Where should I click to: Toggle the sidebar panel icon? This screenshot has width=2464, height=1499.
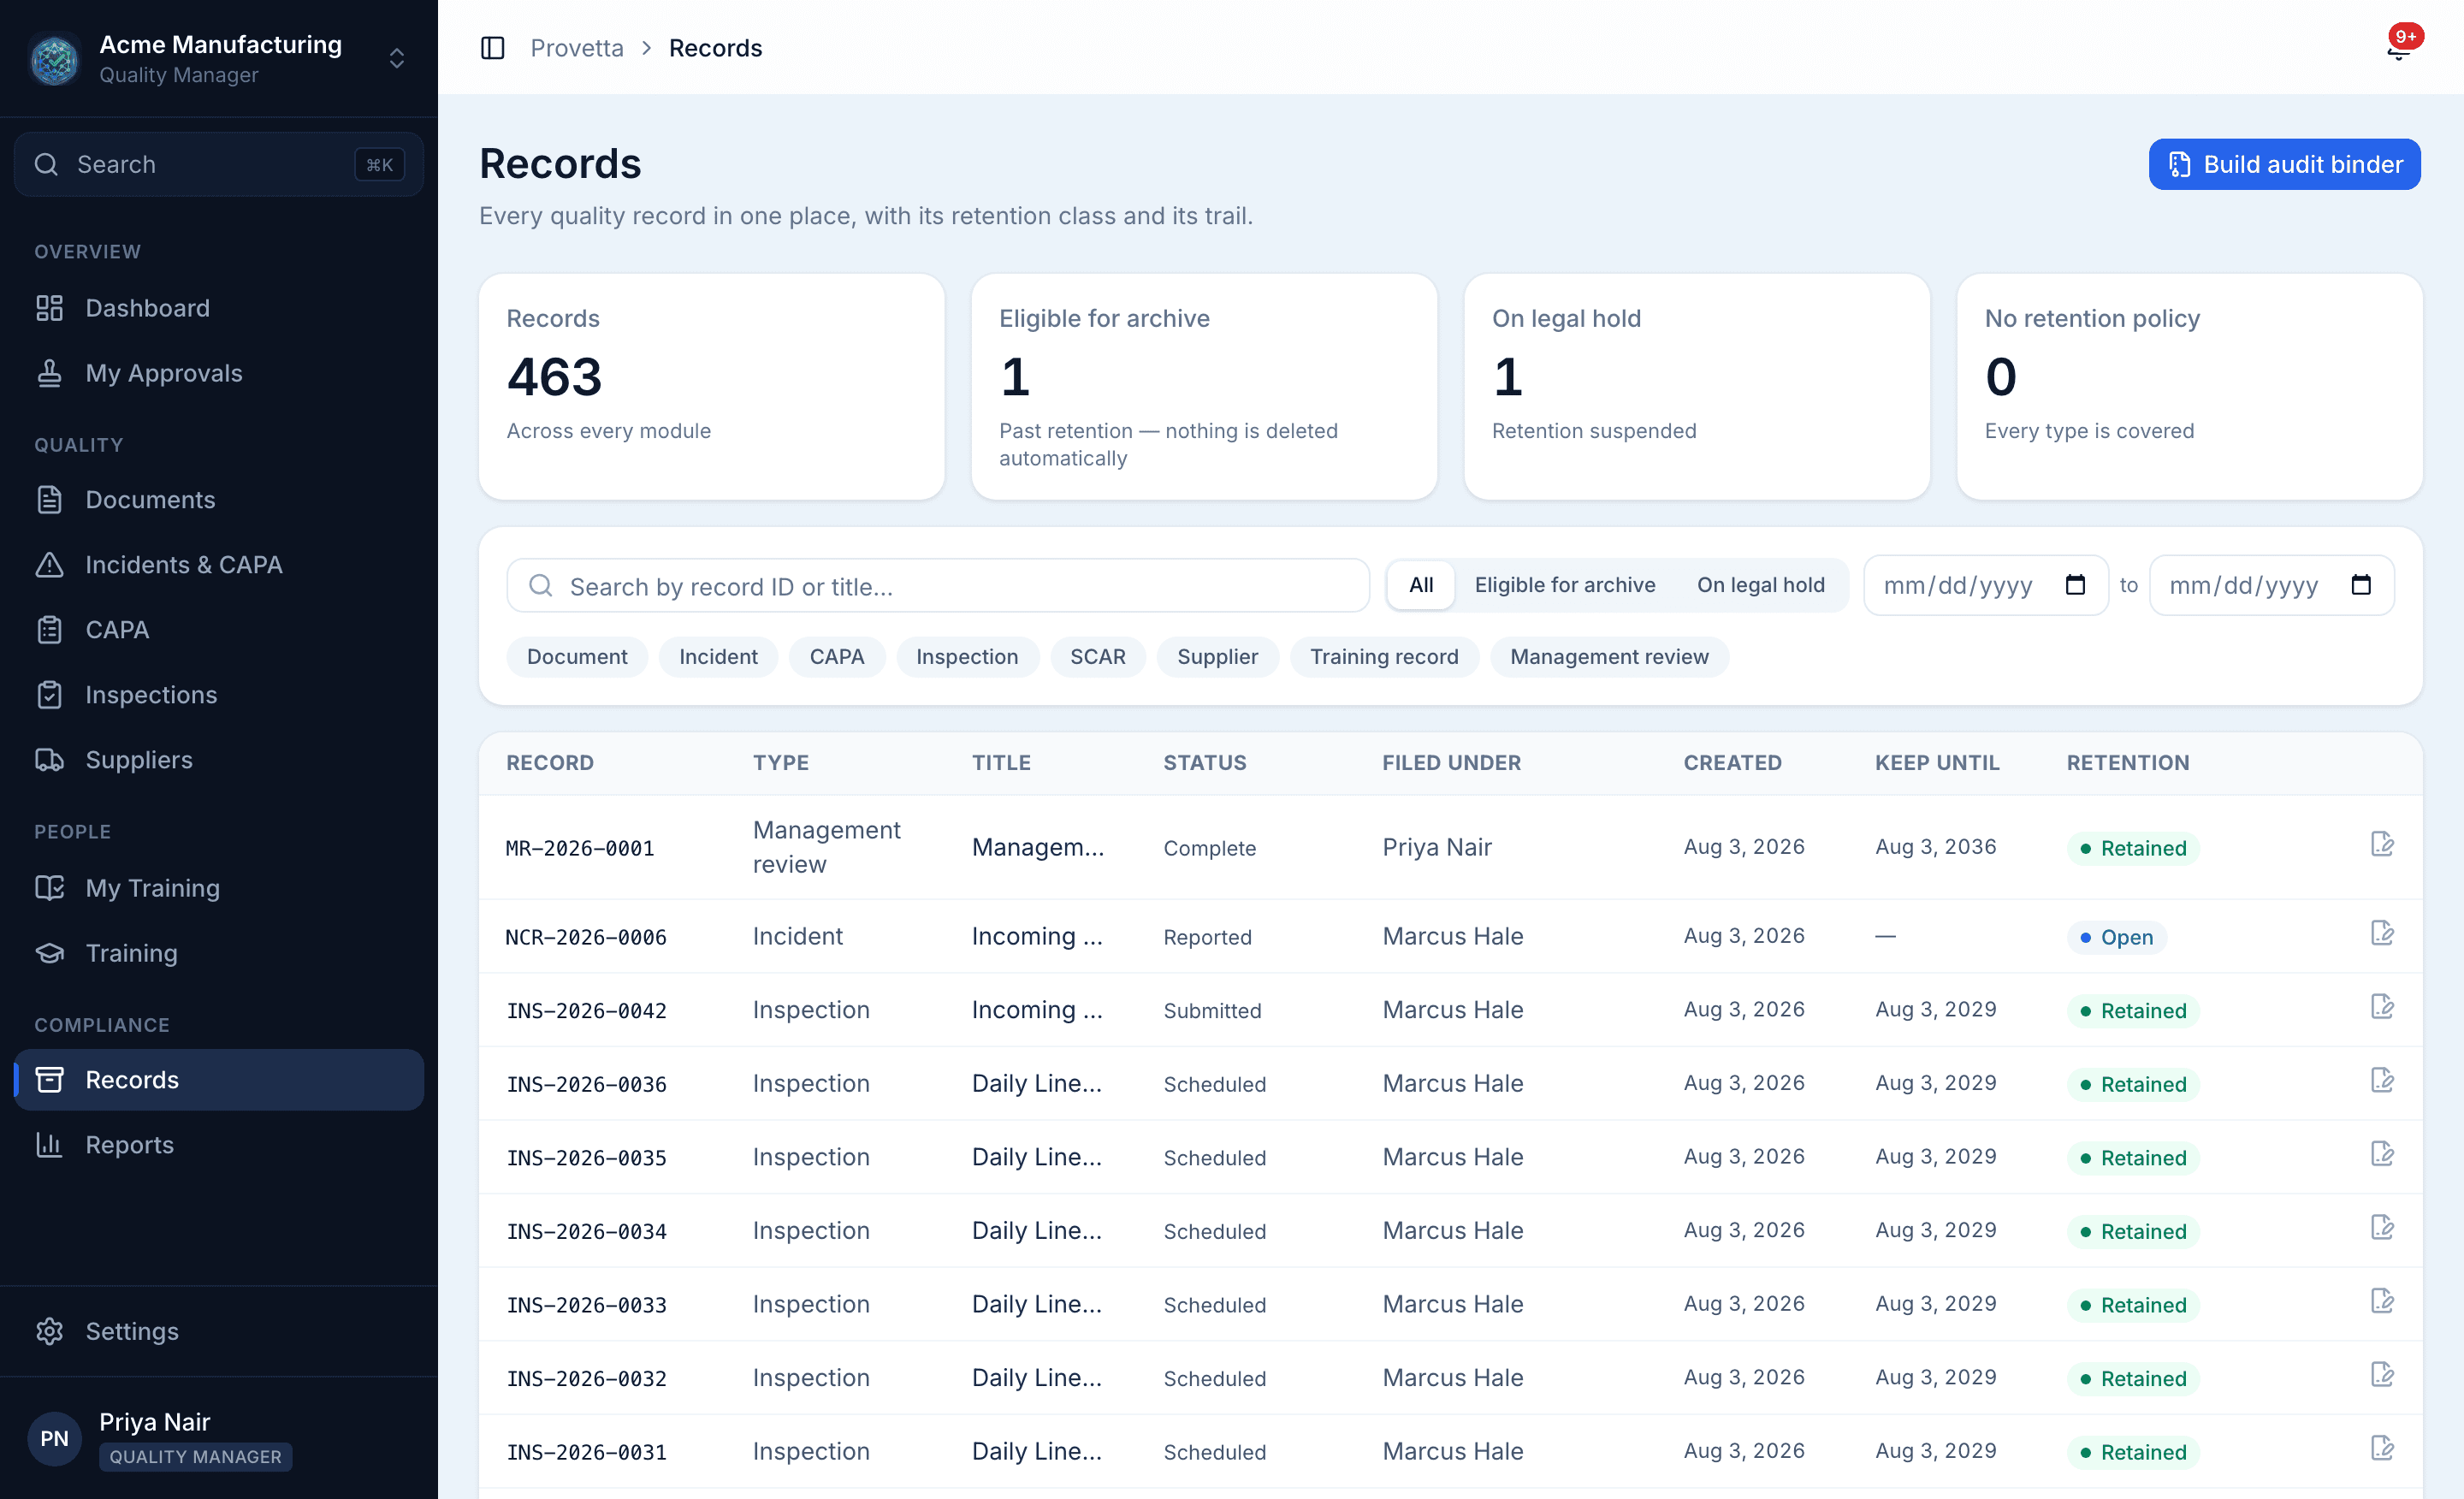click(x=493, y=48)
